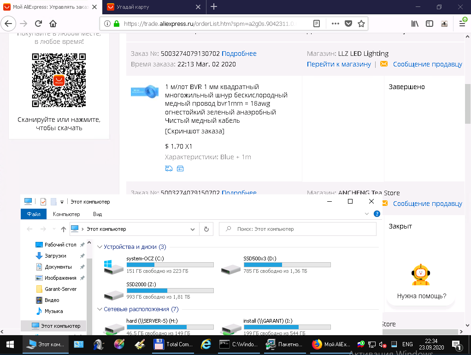
Task: Reload the AliExpress page
Action: click(38, 24)
